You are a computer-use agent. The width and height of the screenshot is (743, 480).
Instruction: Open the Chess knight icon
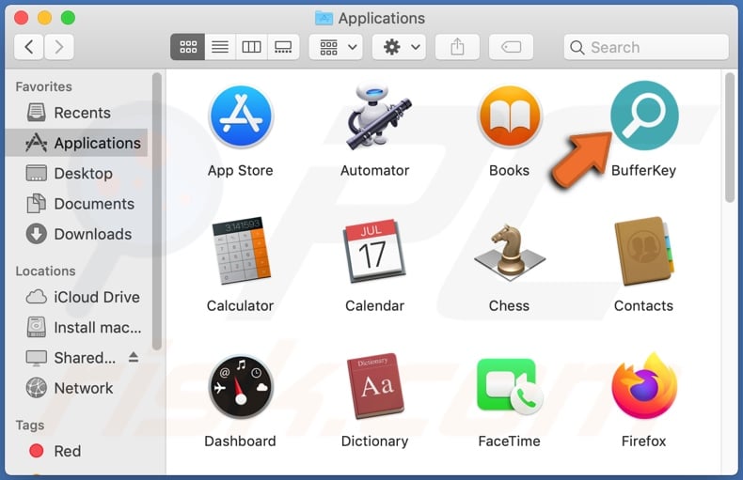coord(510,253)
